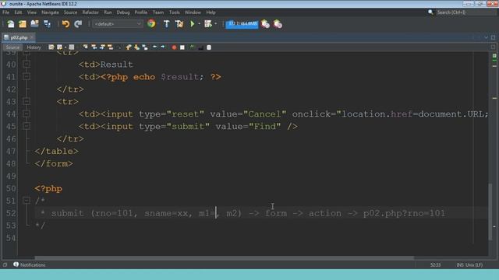Collapse the code fold at line 44

point(27,114)
